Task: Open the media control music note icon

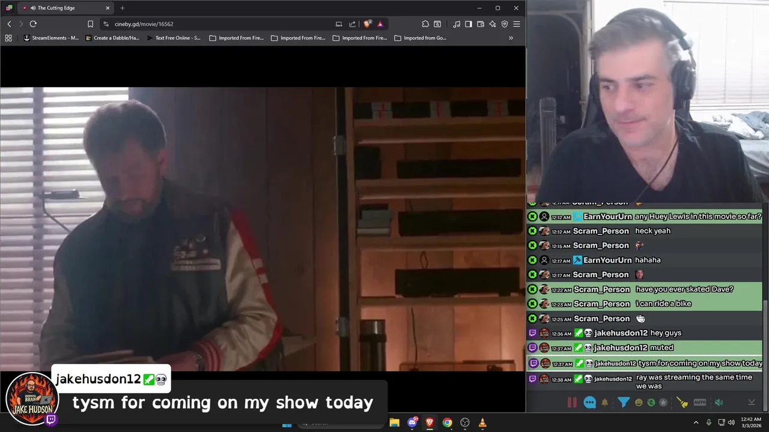Action: [457, 24]
